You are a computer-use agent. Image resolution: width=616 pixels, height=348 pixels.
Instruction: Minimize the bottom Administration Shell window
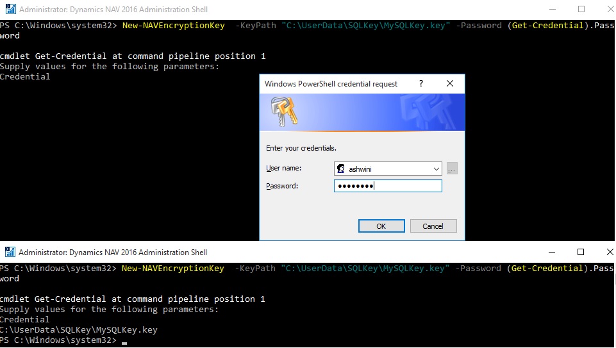point(551,252)
